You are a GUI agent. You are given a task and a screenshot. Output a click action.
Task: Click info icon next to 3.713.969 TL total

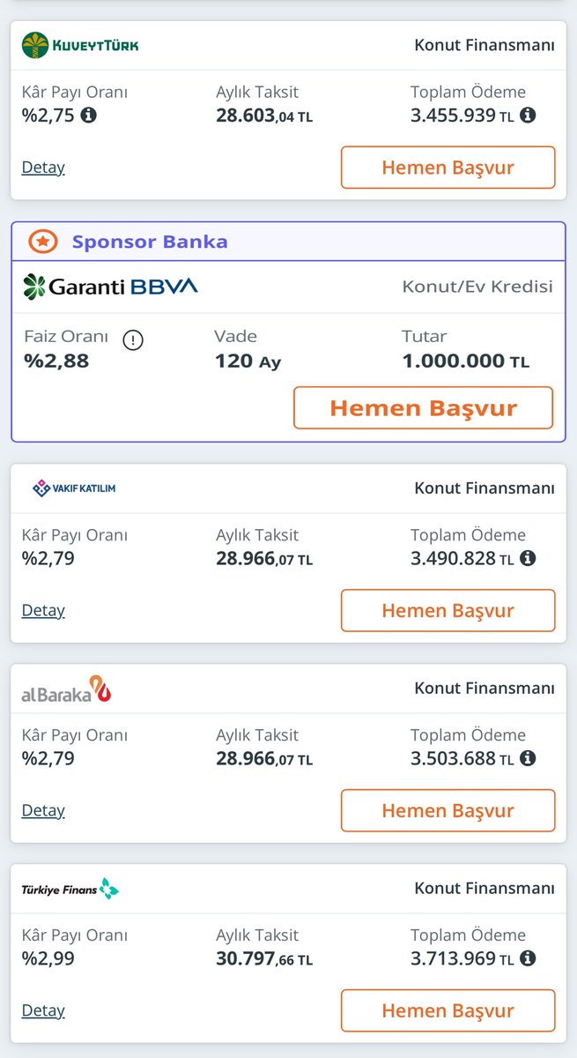tap(528, 958)
